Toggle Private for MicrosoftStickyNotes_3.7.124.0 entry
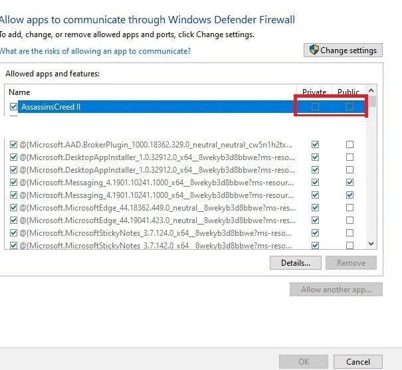402x370 pixels. point(316,233)
